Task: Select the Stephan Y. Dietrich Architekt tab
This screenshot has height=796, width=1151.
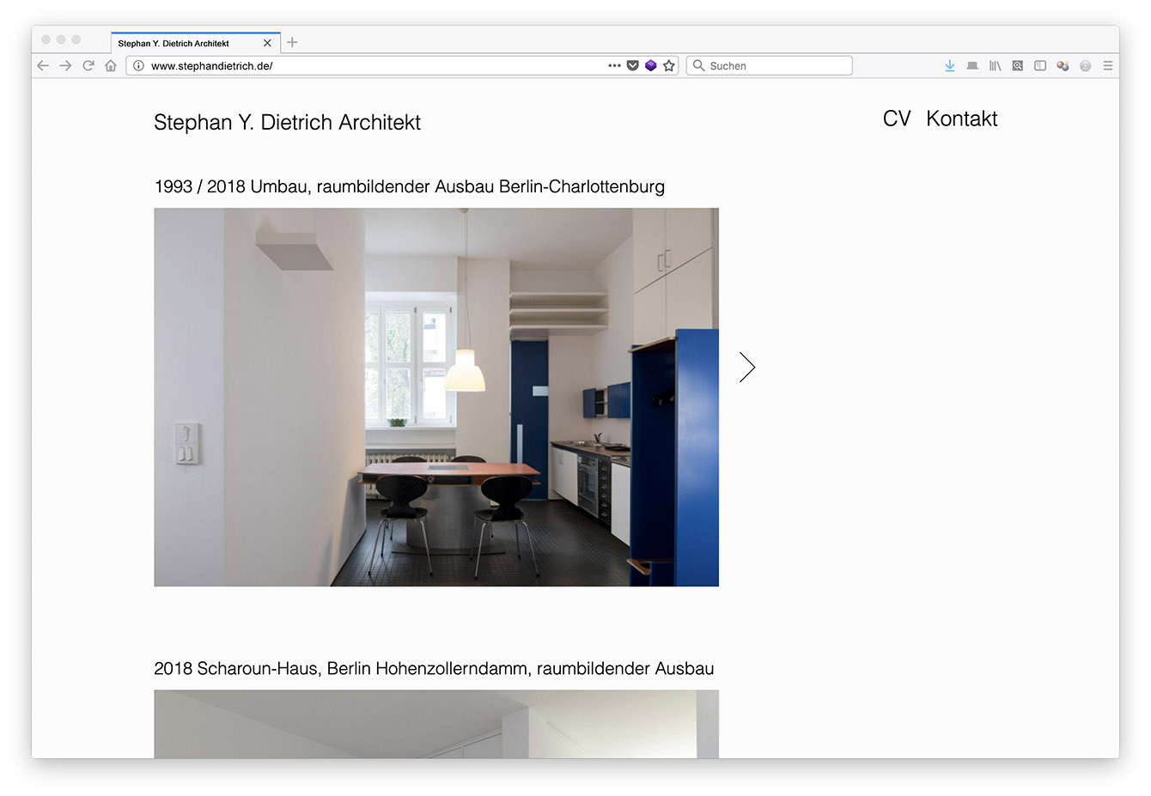Action: pos(195,43)
